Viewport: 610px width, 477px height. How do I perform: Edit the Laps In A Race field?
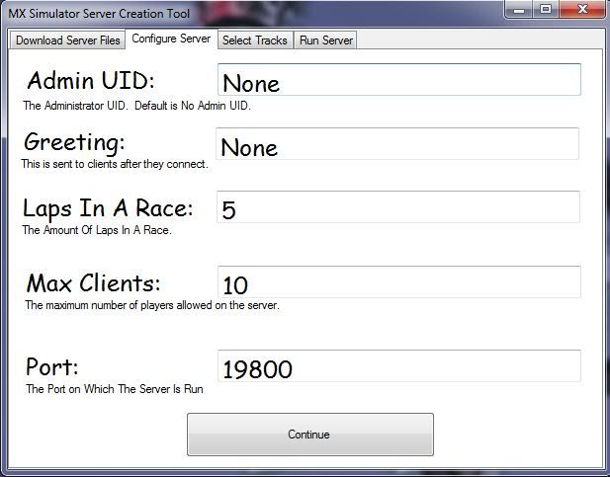398,207
